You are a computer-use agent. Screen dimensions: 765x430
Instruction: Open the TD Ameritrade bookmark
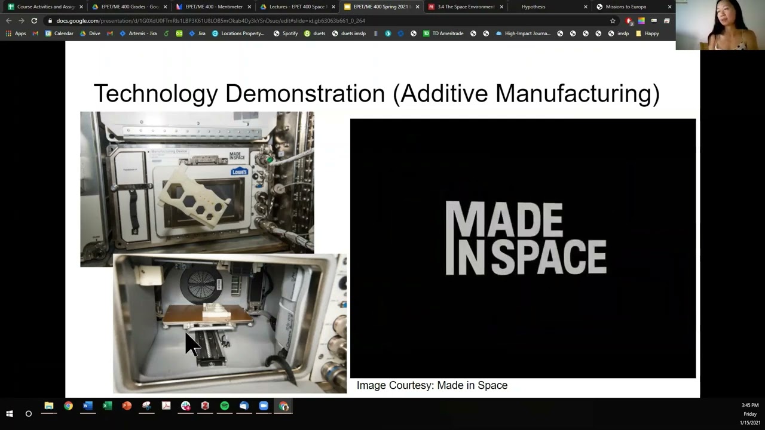point(443,33)
